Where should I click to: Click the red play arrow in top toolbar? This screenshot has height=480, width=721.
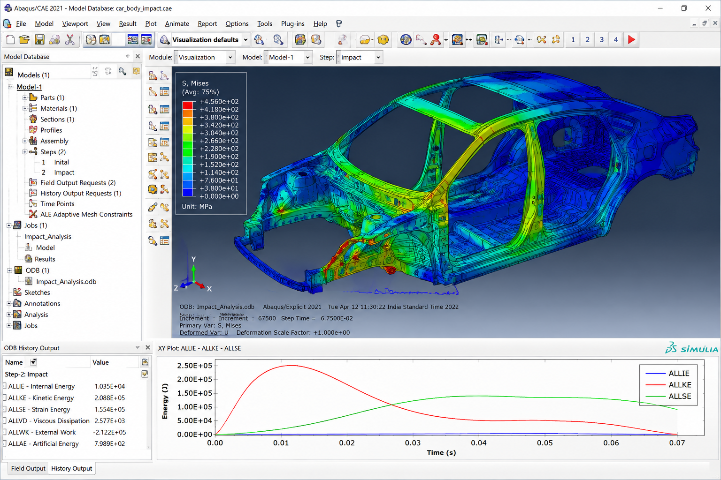point(632,40)
